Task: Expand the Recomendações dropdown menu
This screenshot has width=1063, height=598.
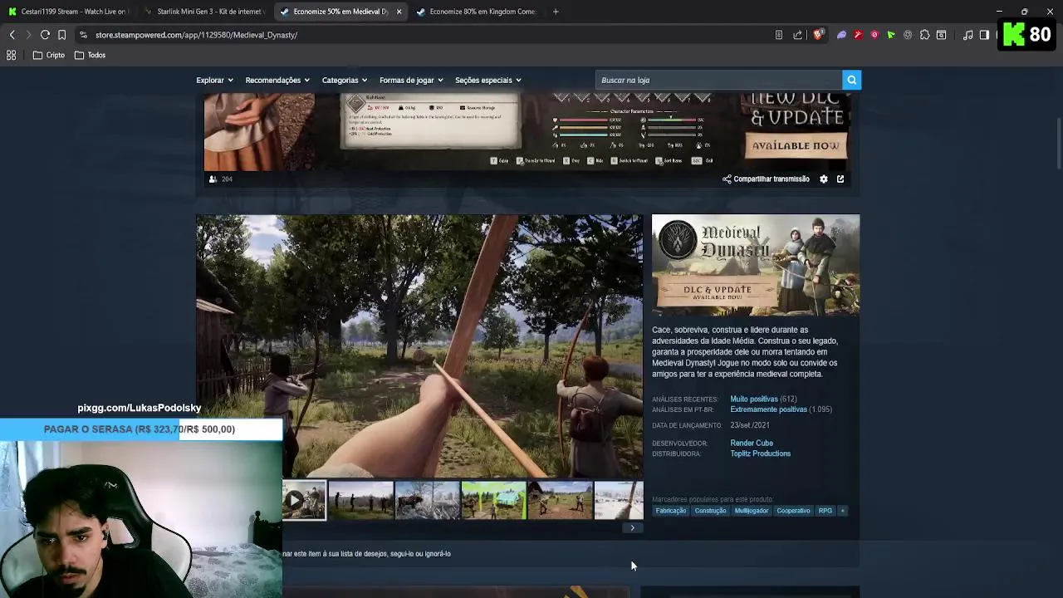Action: [277, 80]
